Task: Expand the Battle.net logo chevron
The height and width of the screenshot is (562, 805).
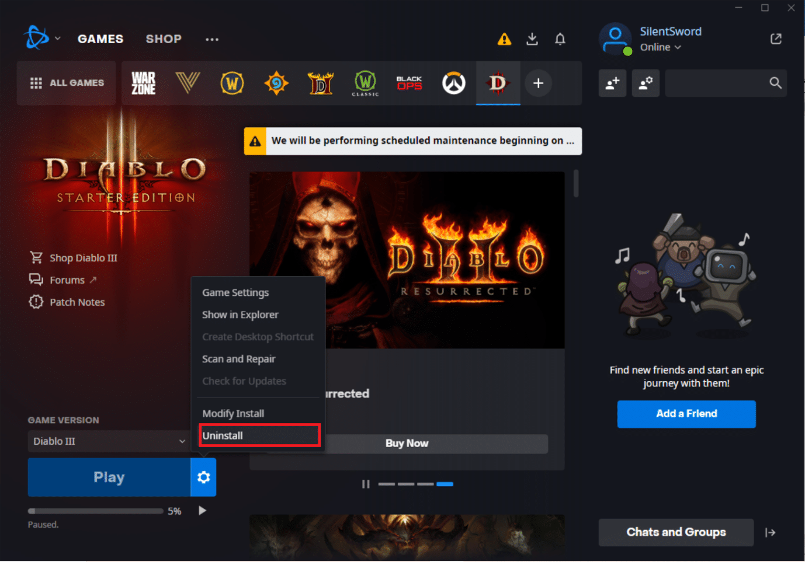Action: [x=57, y=39]
